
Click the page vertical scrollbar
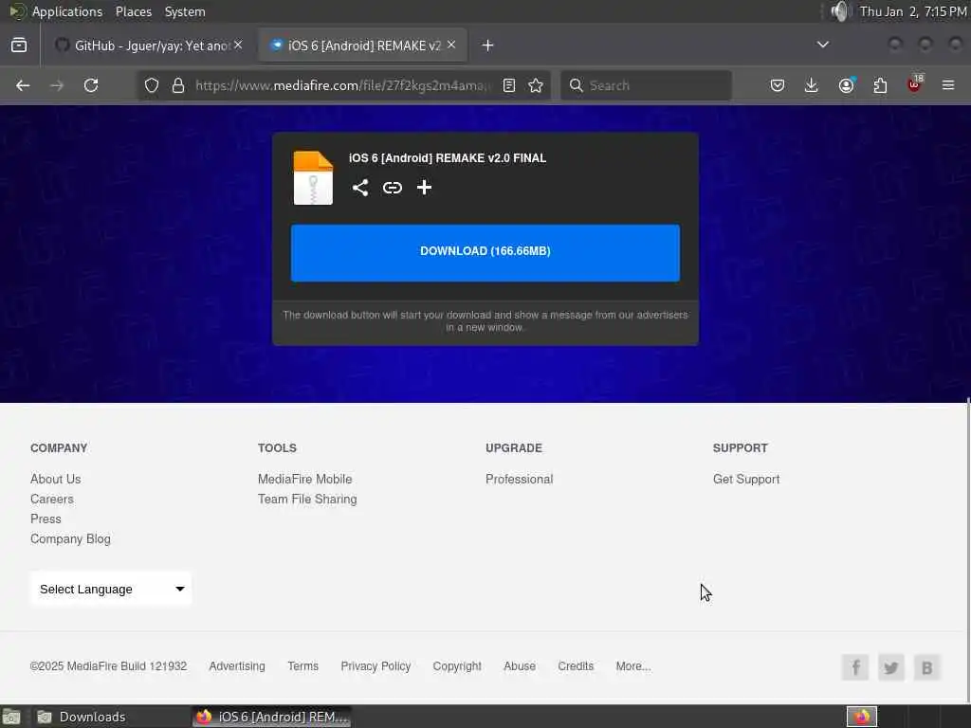pyautogui.click(x=968, y=551)
